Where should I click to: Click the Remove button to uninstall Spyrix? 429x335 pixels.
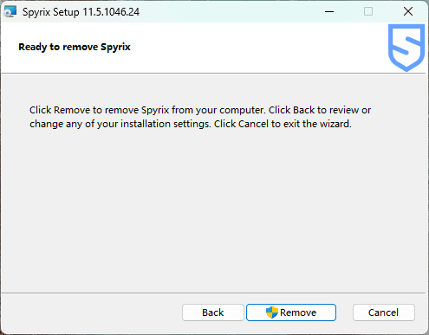tap(291, 312)
